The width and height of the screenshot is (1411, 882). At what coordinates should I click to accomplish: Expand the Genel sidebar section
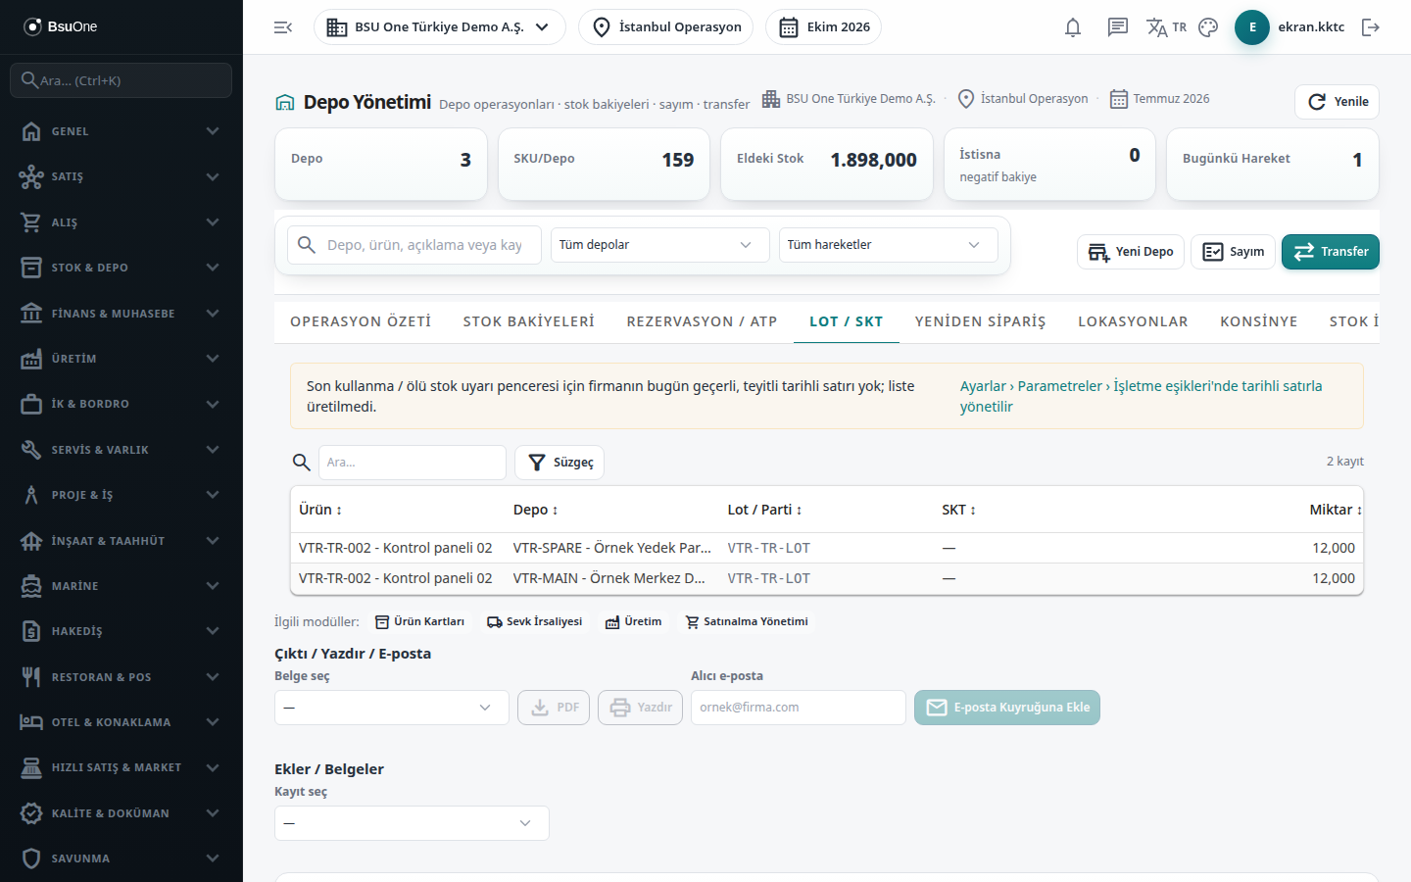122,131
